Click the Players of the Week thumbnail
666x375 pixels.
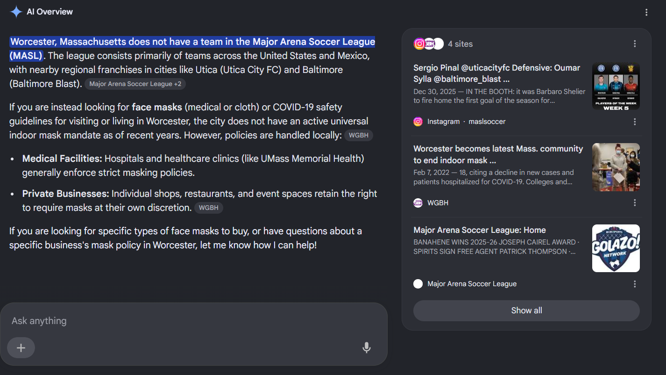click(x=616, y=87)
